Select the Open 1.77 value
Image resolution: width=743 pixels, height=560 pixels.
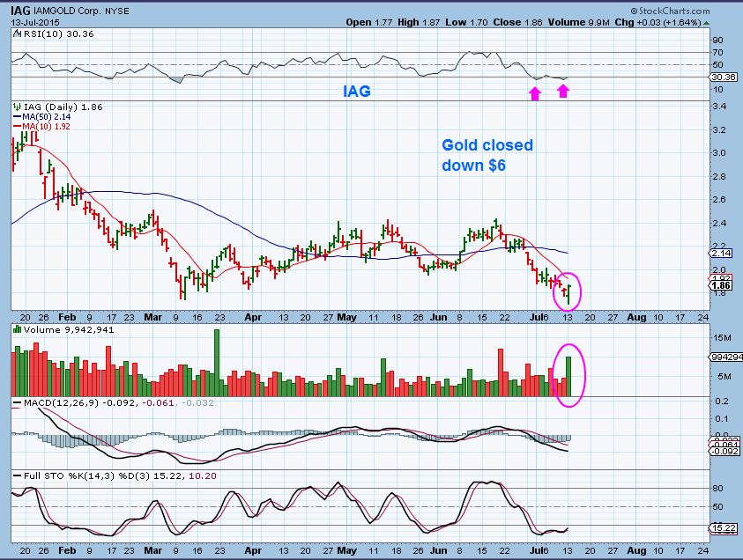(x=368, y=22)
